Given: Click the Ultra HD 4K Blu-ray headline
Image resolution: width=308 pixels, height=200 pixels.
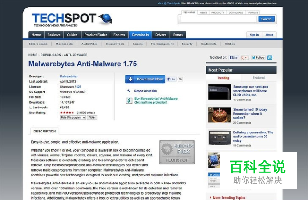Looking at the screenshot, I should (x=229, y=4).
